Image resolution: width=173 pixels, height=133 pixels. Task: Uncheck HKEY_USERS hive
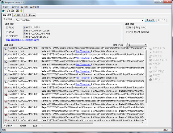(x=24, y=27)
